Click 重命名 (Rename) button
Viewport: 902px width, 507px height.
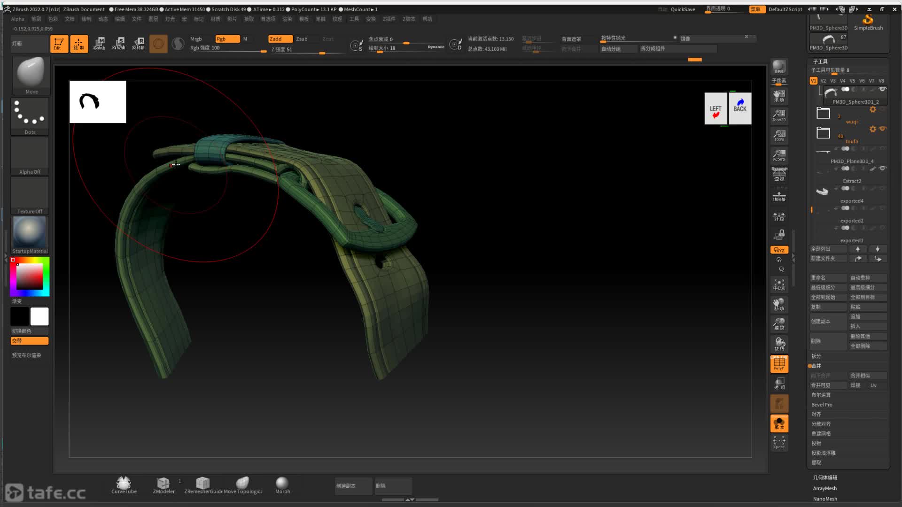[x=828, y=278]
